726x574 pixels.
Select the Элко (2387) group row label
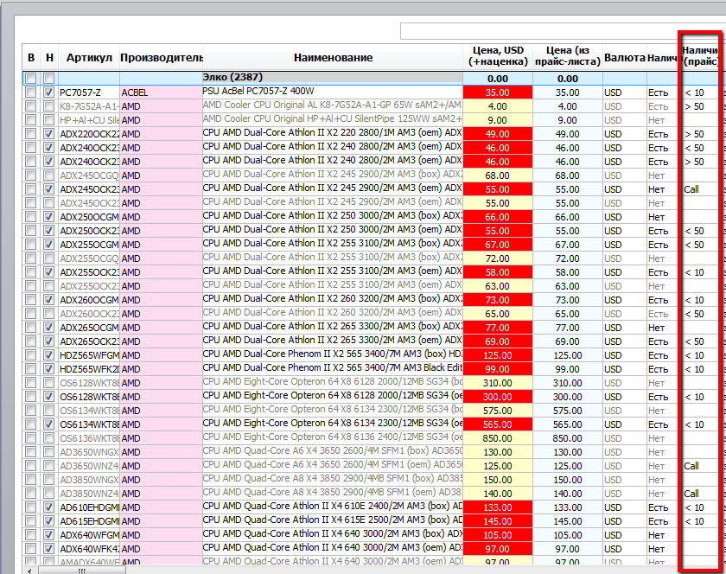tap(232, 77)
